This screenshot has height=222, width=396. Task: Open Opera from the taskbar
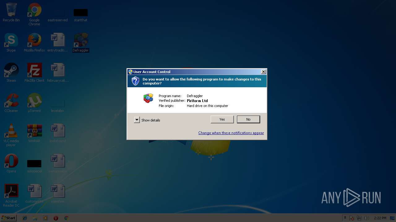(56, 218)
